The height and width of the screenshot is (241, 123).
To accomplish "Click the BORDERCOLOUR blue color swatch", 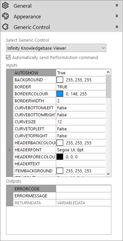I will [60, 94].
